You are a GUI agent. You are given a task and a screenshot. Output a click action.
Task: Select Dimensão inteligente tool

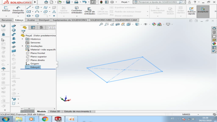point(18,10)
